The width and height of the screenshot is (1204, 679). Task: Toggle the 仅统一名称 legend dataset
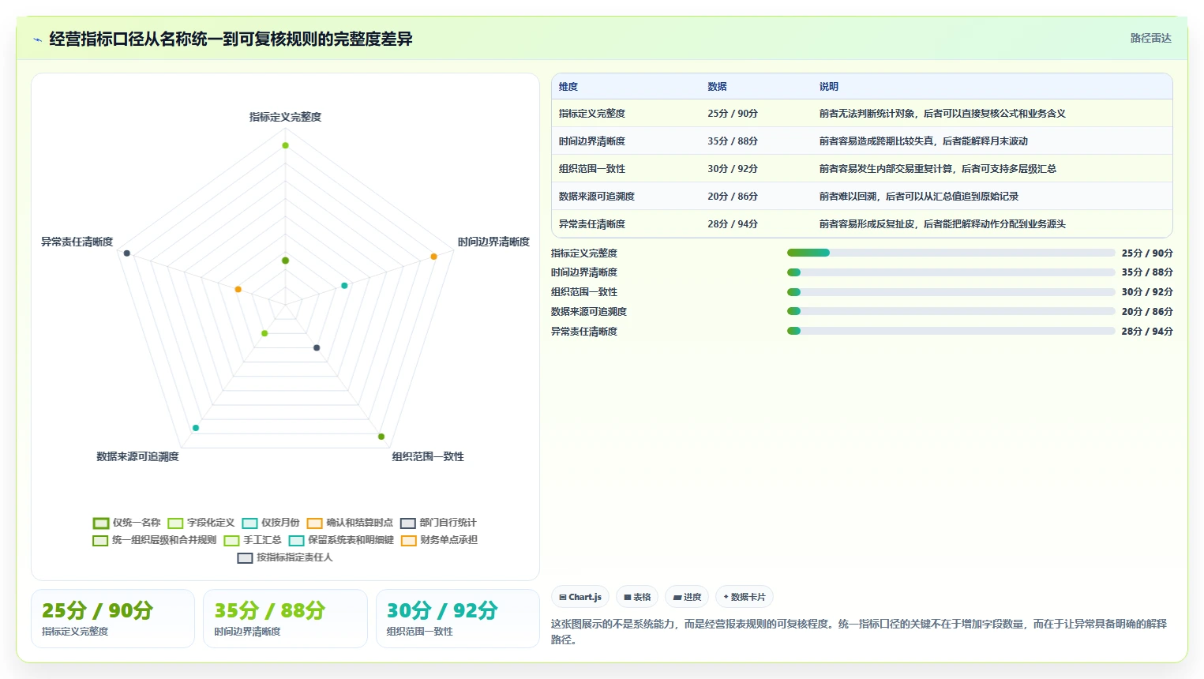126,523
